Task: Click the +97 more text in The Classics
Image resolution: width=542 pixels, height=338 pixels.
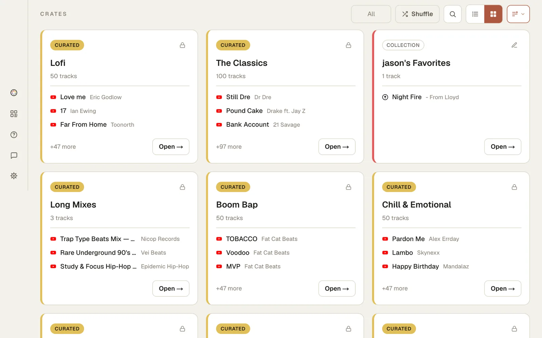Action: pos(229,147)
